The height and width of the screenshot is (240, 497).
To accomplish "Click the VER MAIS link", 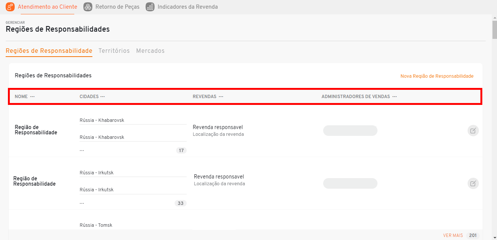I will click(x=453, y=235).
